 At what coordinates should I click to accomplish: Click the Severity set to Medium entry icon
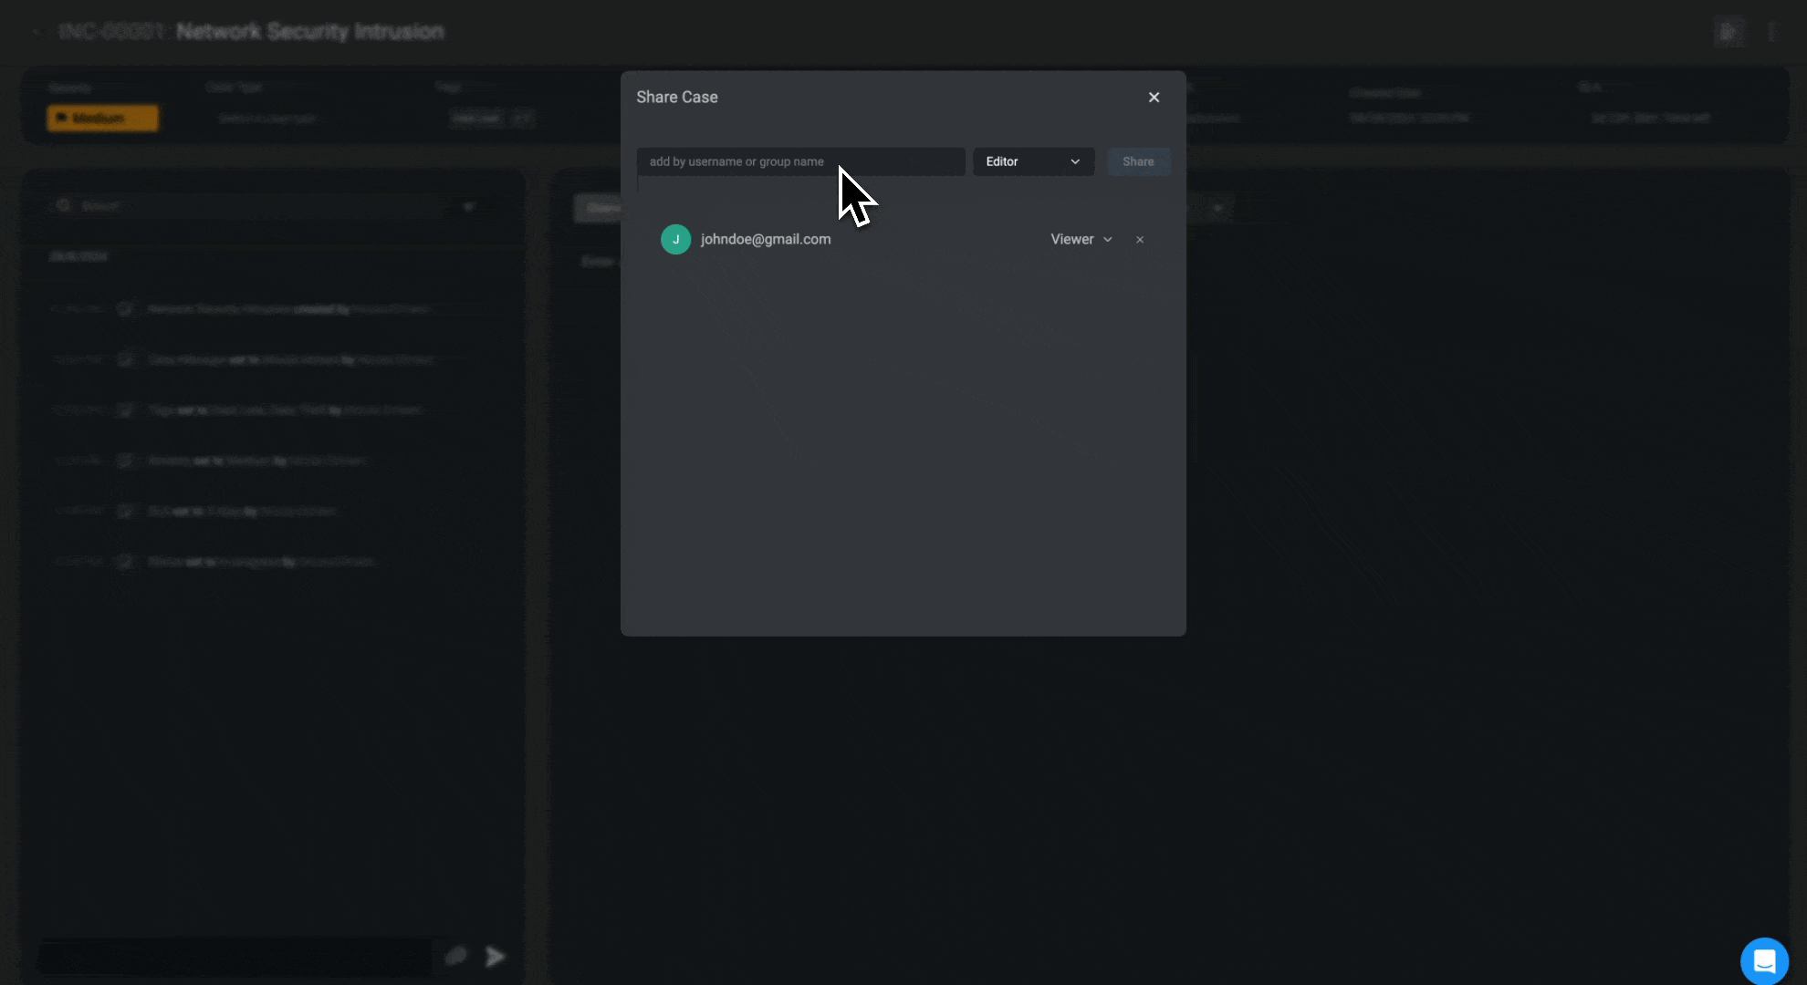[125, 461]
